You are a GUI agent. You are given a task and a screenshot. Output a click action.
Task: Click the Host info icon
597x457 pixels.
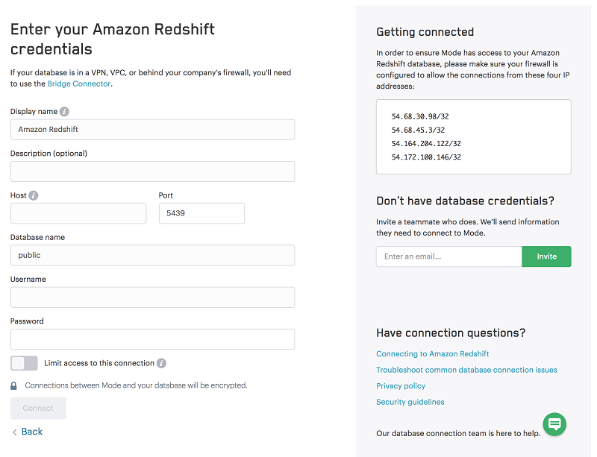34,195
